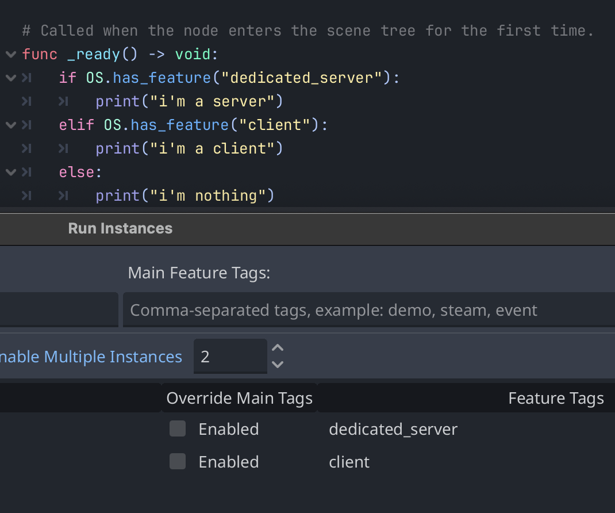Screen dimensions: 615x513
Task: Increase instance count with up arrow
Action: click(278, 349)
